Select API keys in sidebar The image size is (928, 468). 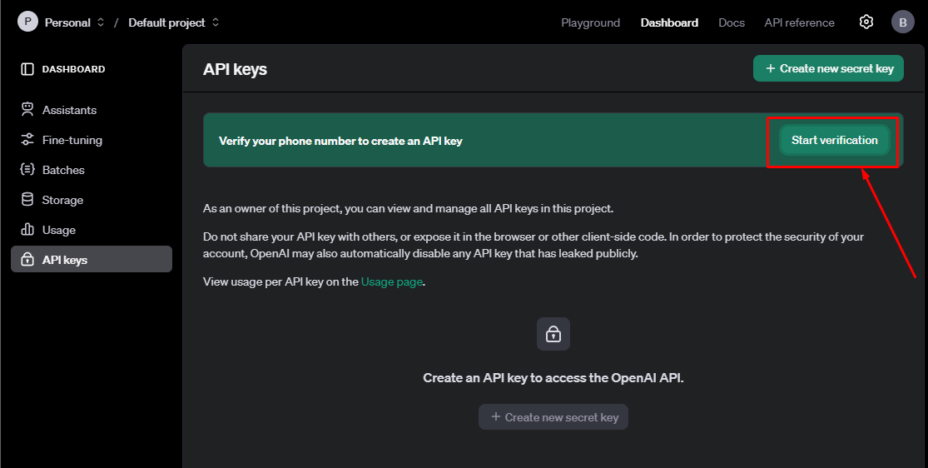92,260
